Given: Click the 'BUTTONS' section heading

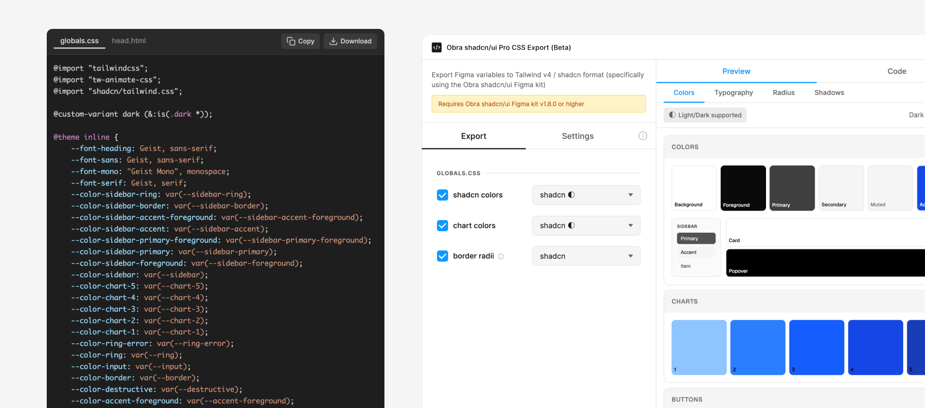Looking at the screenshot, I should coord(687,400).
